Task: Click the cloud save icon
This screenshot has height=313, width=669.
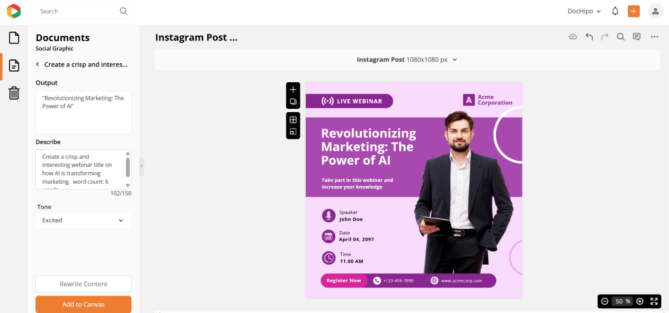Action: [573, 37]
